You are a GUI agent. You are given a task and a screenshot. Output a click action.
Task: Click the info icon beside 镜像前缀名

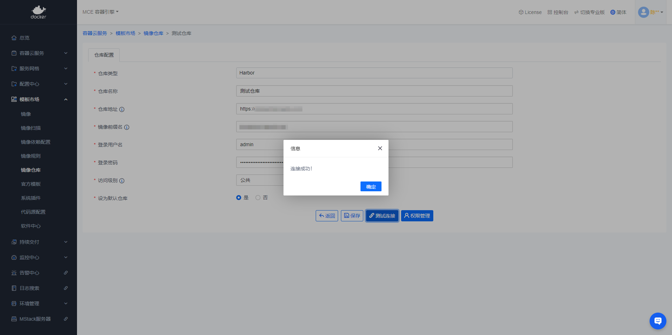[127, 127]
